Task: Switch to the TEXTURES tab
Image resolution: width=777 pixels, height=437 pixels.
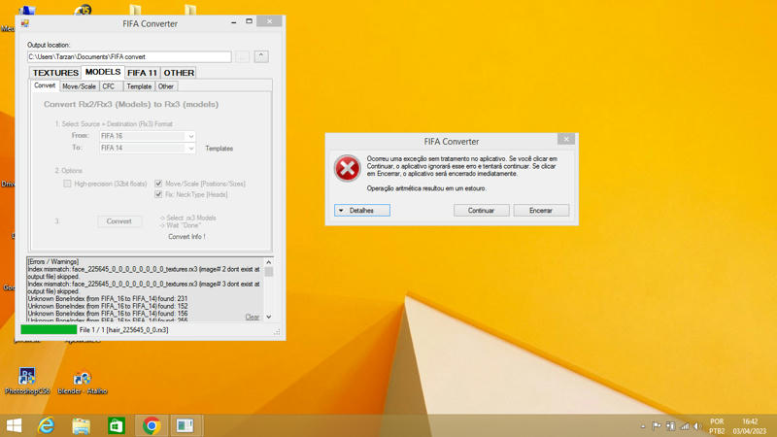Action: 55,73
